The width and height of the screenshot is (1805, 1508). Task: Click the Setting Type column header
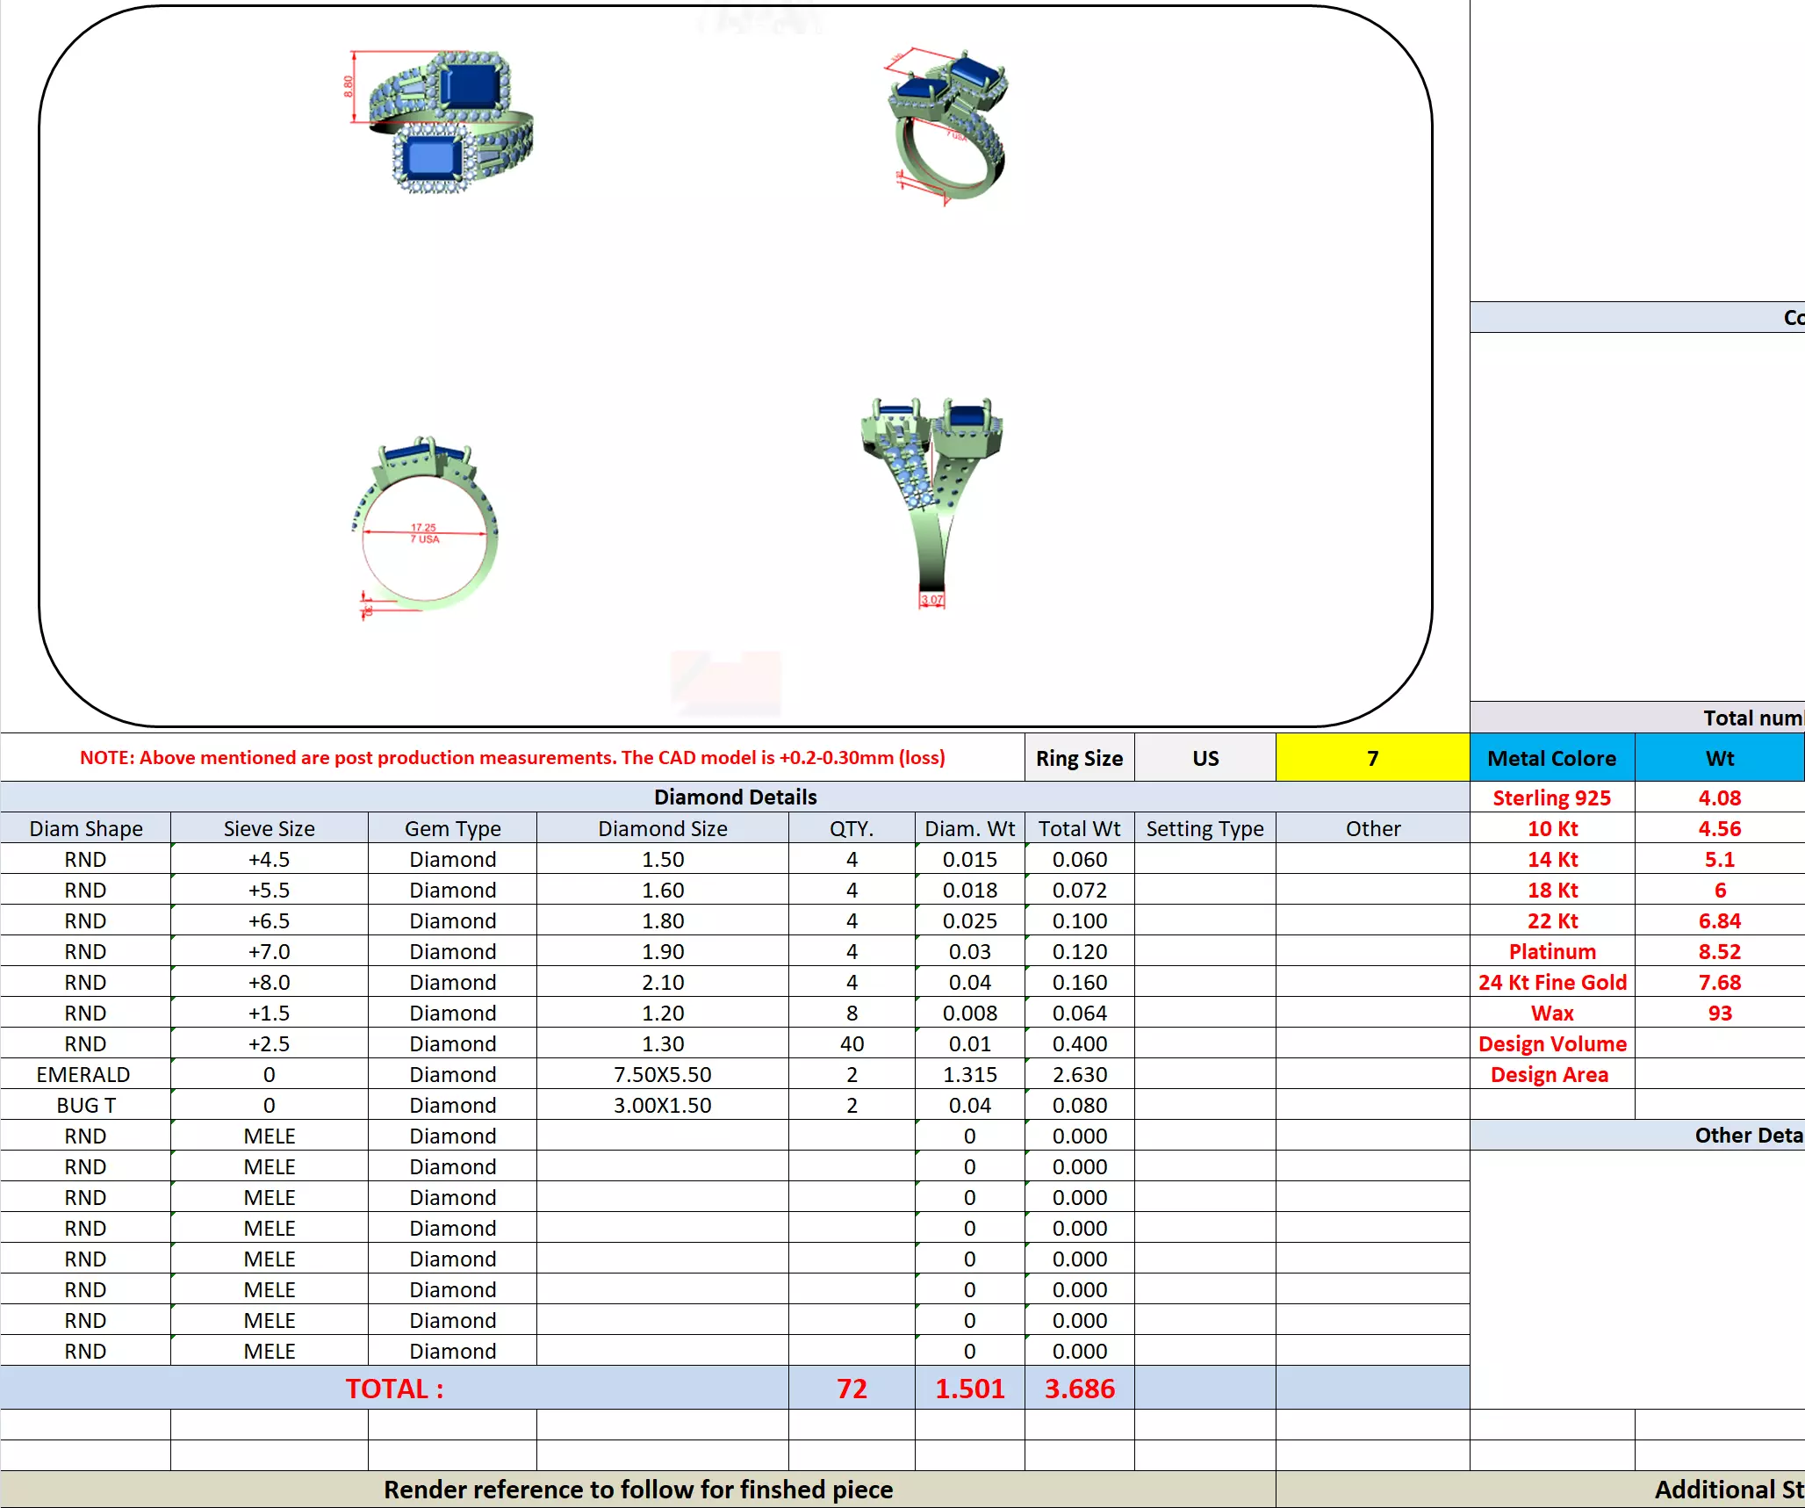coord(1205,828)
